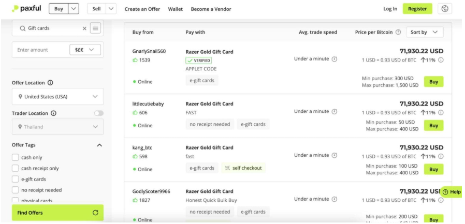
Task: Check the e-gift cards filter checkbox
Action: pyautogui.click(x=15, y=179)
